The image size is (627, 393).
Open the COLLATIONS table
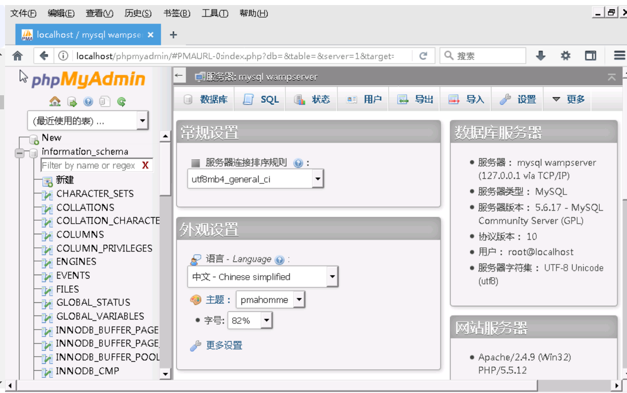point(85,207)
